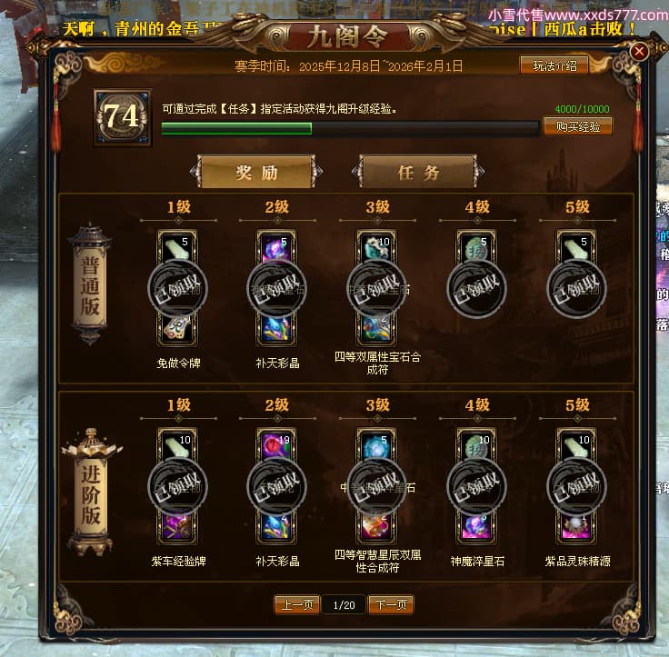This screenshot has height=657, width=669.
Task: Click the 四等双属性宝石合成符 icon in 普通版 3级
Action: tap(376, 329)
